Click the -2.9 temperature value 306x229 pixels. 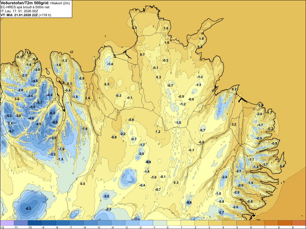click(x=20, y=90)
